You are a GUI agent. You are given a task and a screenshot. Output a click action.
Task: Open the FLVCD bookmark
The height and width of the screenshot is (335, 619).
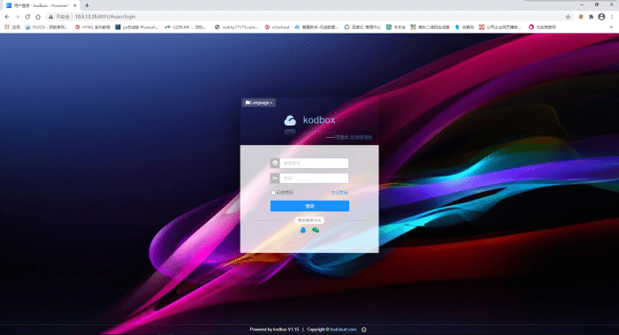click(x=46, y=27)
